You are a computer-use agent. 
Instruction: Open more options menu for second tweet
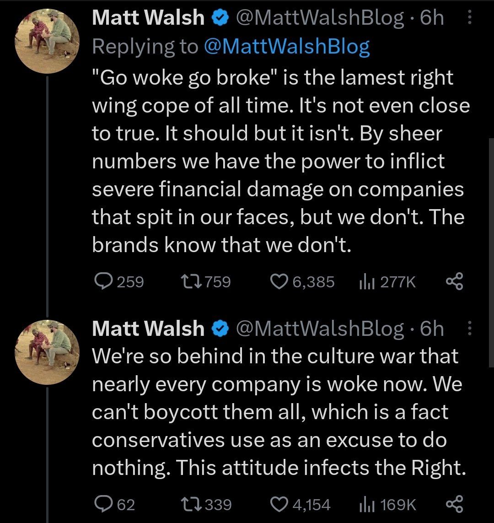click(469, 329)
